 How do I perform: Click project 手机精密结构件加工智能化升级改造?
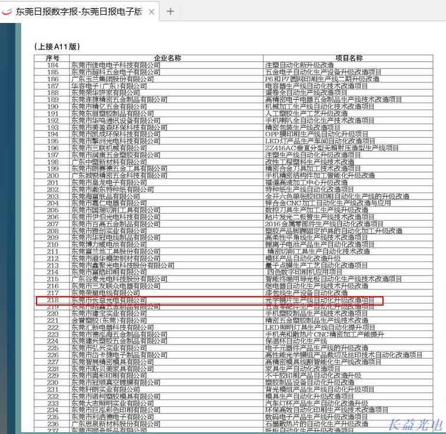[320, 175]
